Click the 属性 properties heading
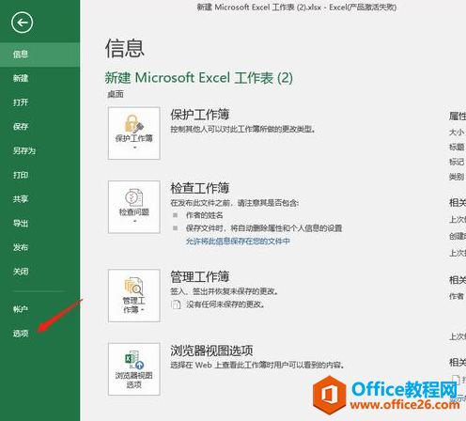 pyautogui.click(x=458, y=117)
